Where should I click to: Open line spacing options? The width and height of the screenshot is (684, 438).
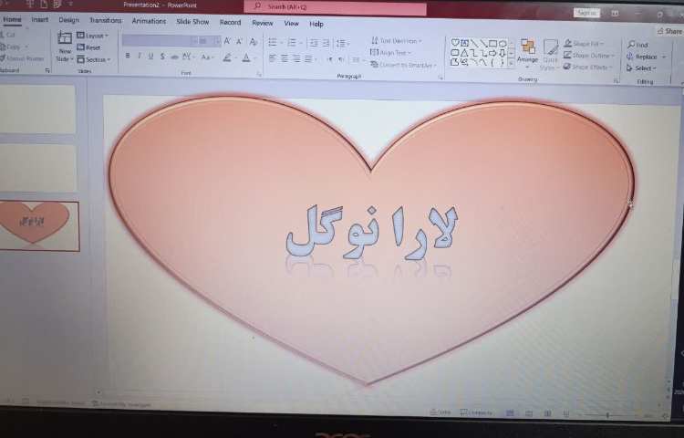point(342,44)
